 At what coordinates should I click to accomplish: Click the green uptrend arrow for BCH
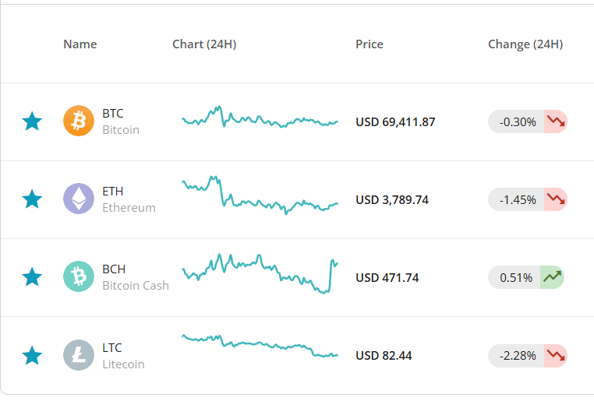[x=552, y=277]
